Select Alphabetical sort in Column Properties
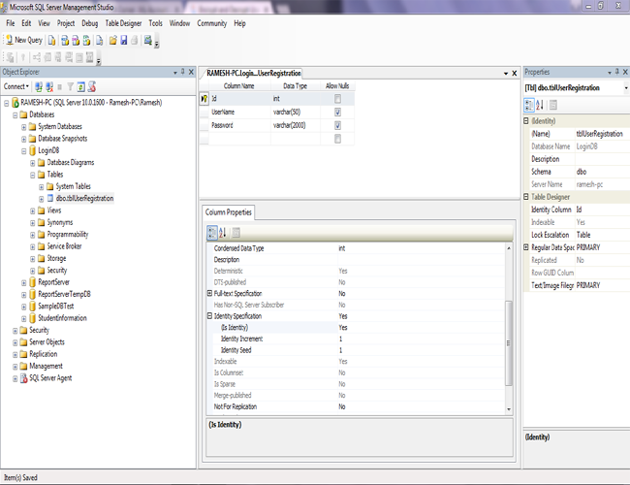 coord(223,233)
